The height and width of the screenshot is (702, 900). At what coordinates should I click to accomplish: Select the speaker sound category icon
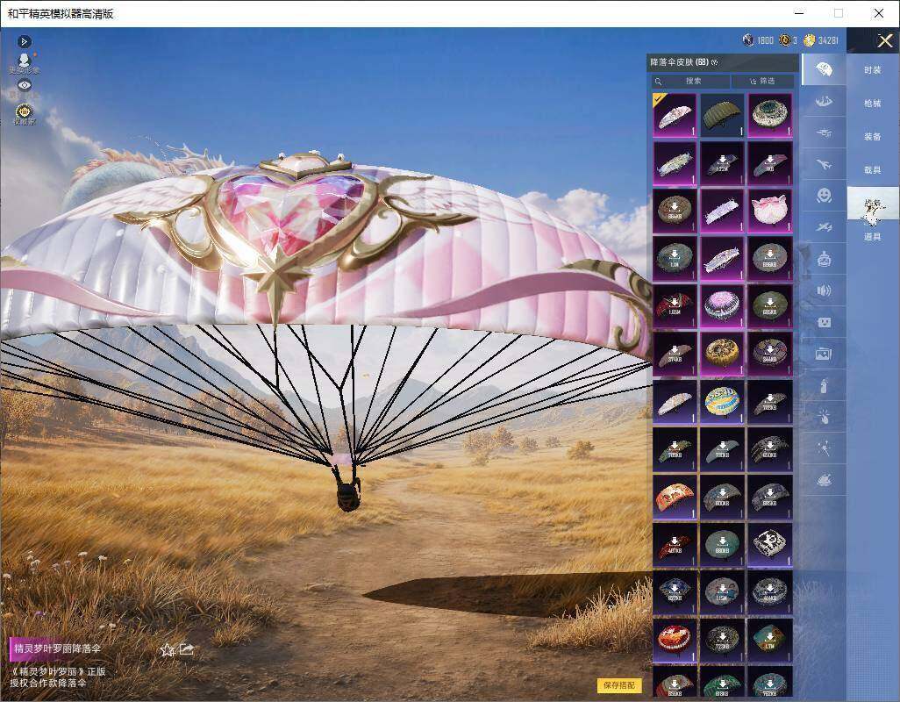point(824,290)
